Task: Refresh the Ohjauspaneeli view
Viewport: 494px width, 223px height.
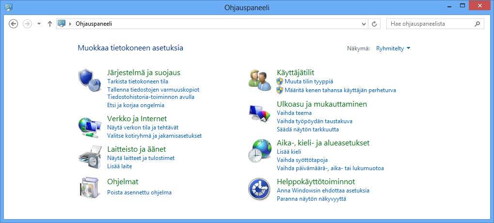Action: [x=374, y=24]
